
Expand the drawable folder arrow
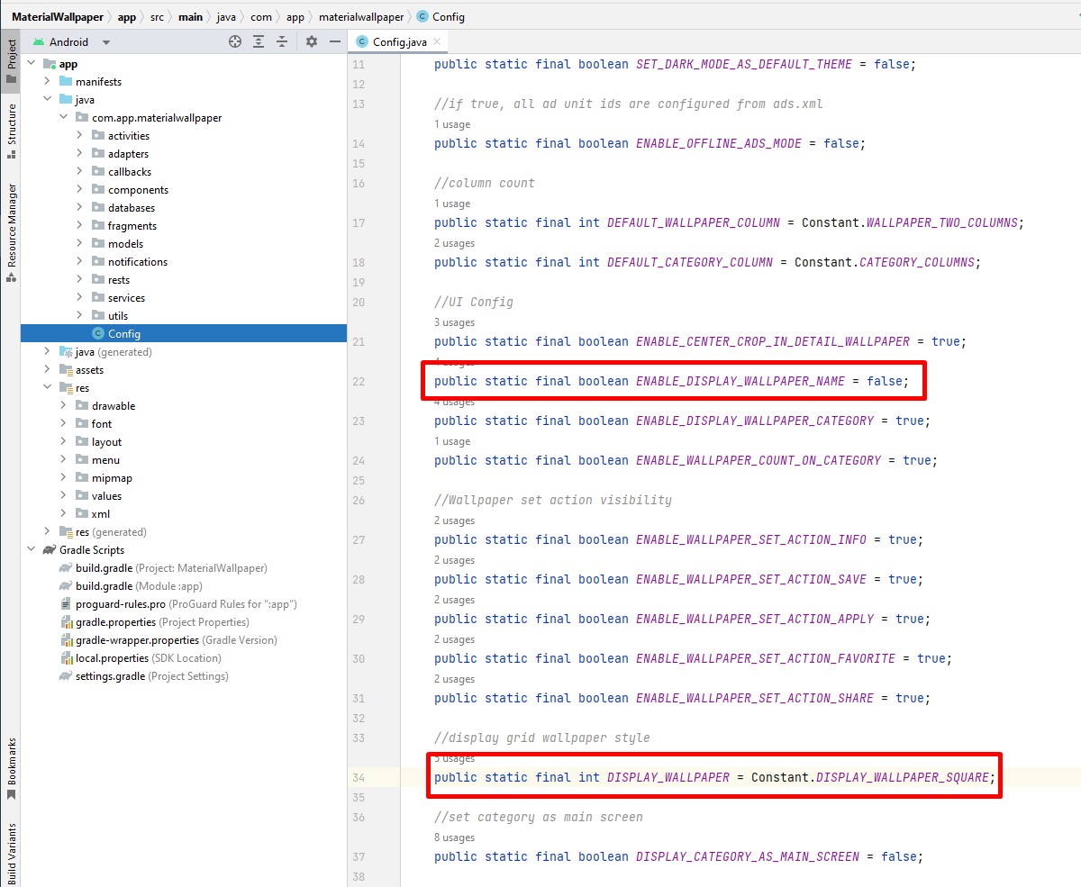pos(63,406)
